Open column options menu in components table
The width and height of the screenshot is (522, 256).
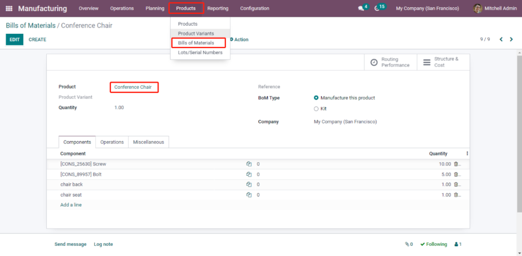(467, 154)
